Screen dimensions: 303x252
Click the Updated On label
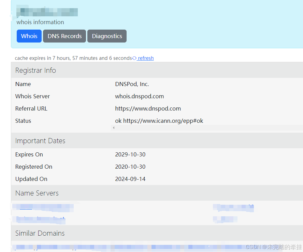[31, 179]
